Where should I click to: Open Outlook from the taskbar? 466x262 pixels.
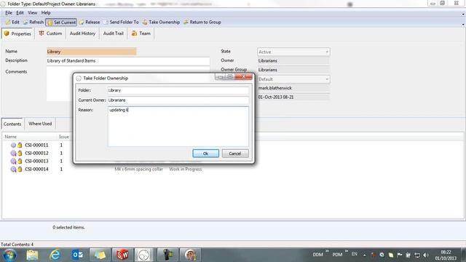pyautogui.click(x=78, y=255)
